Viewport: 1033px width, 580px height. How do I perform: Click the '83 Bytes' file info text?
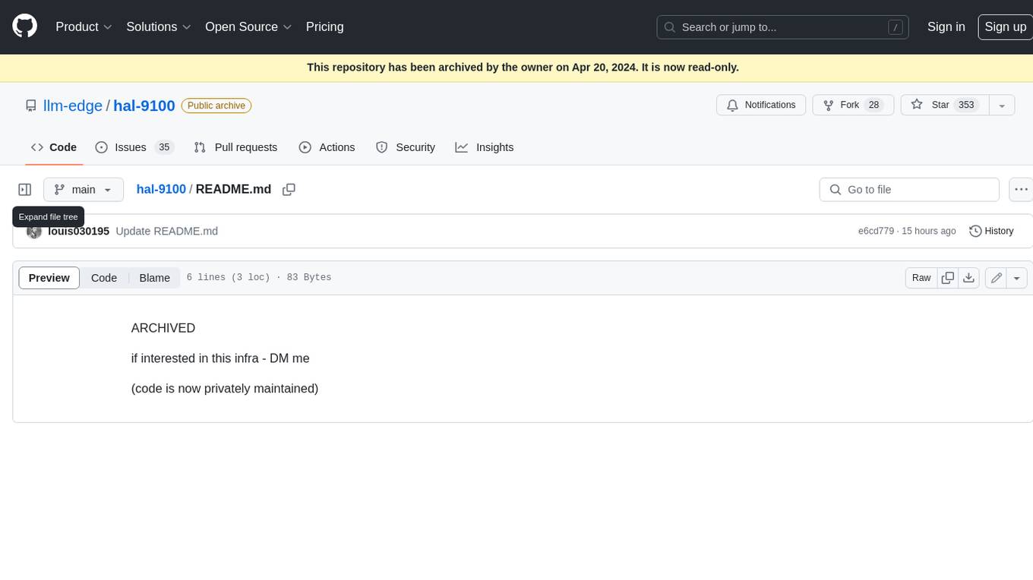tap(309, 278)
